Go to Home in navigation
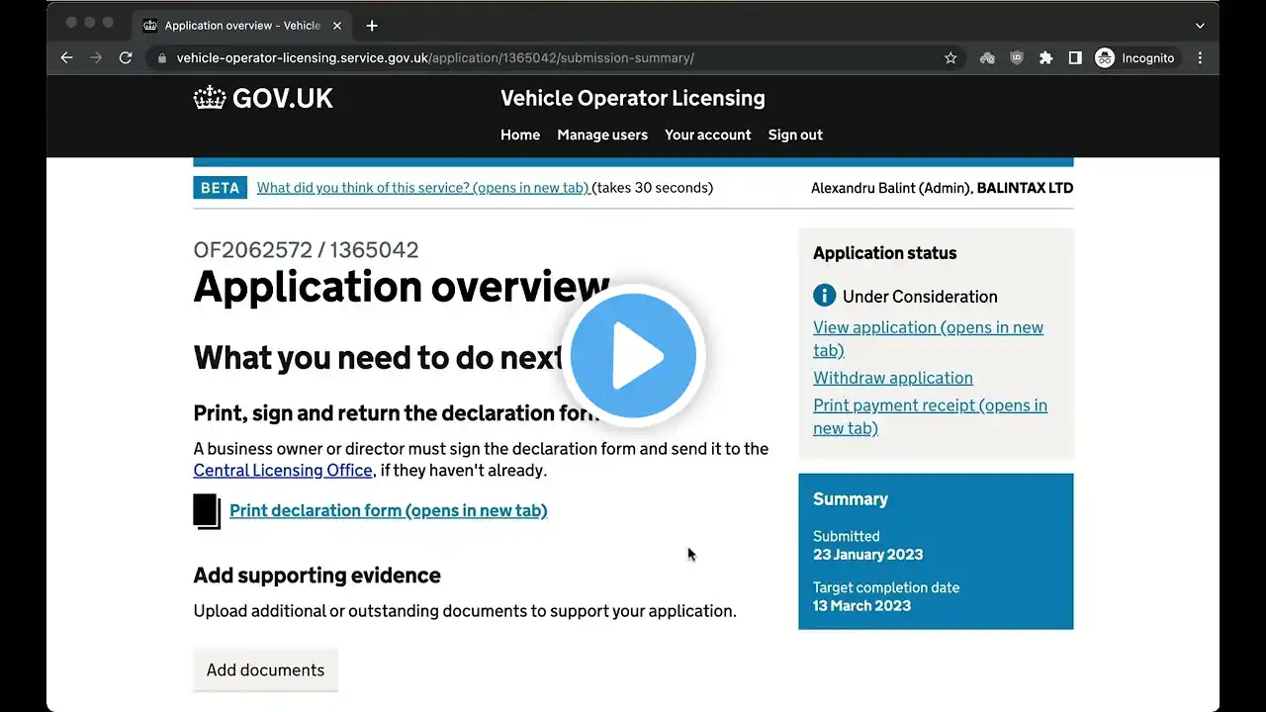 520,134
